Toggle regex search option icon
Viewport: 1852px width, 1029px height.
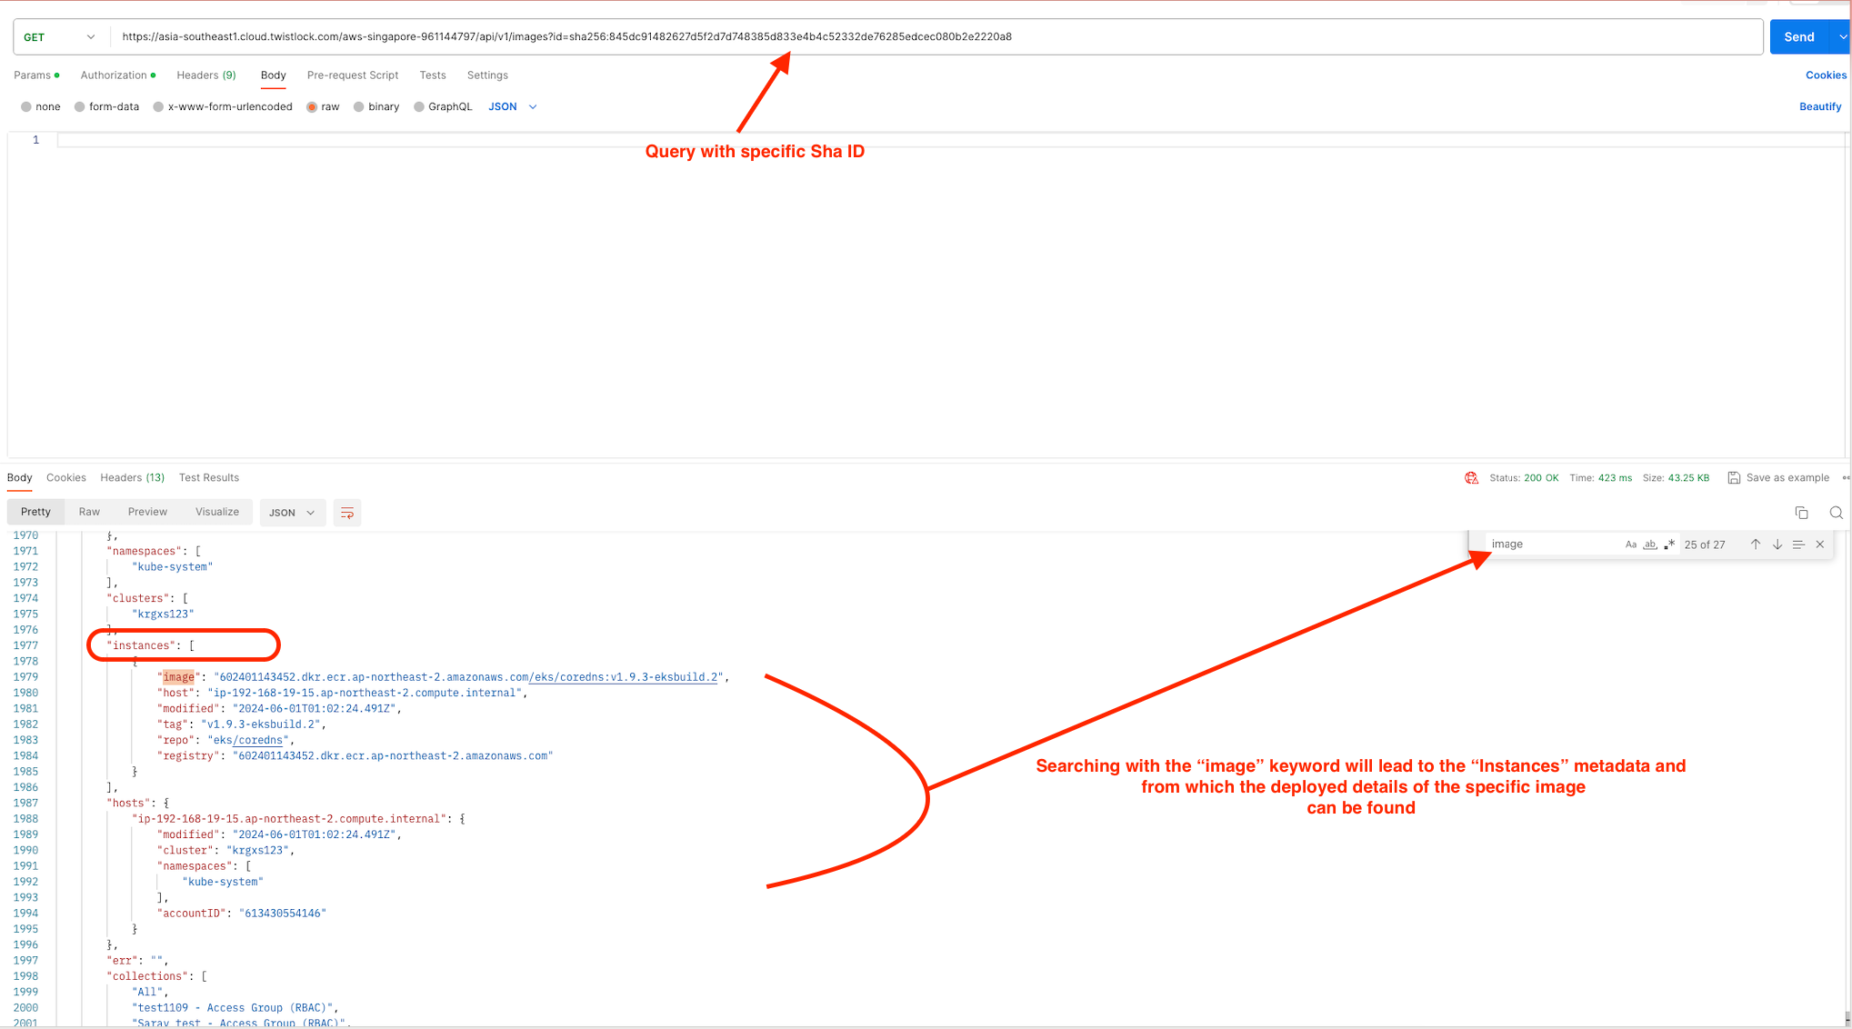[x=1669, y=544]
